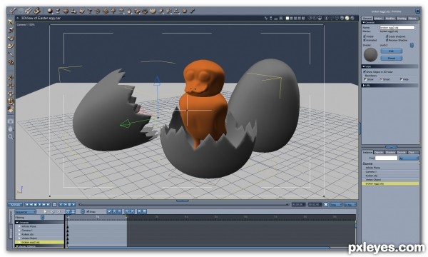Select the Show backfaces radio button
The image size is (428, 257).
click(x=365, y=79)
